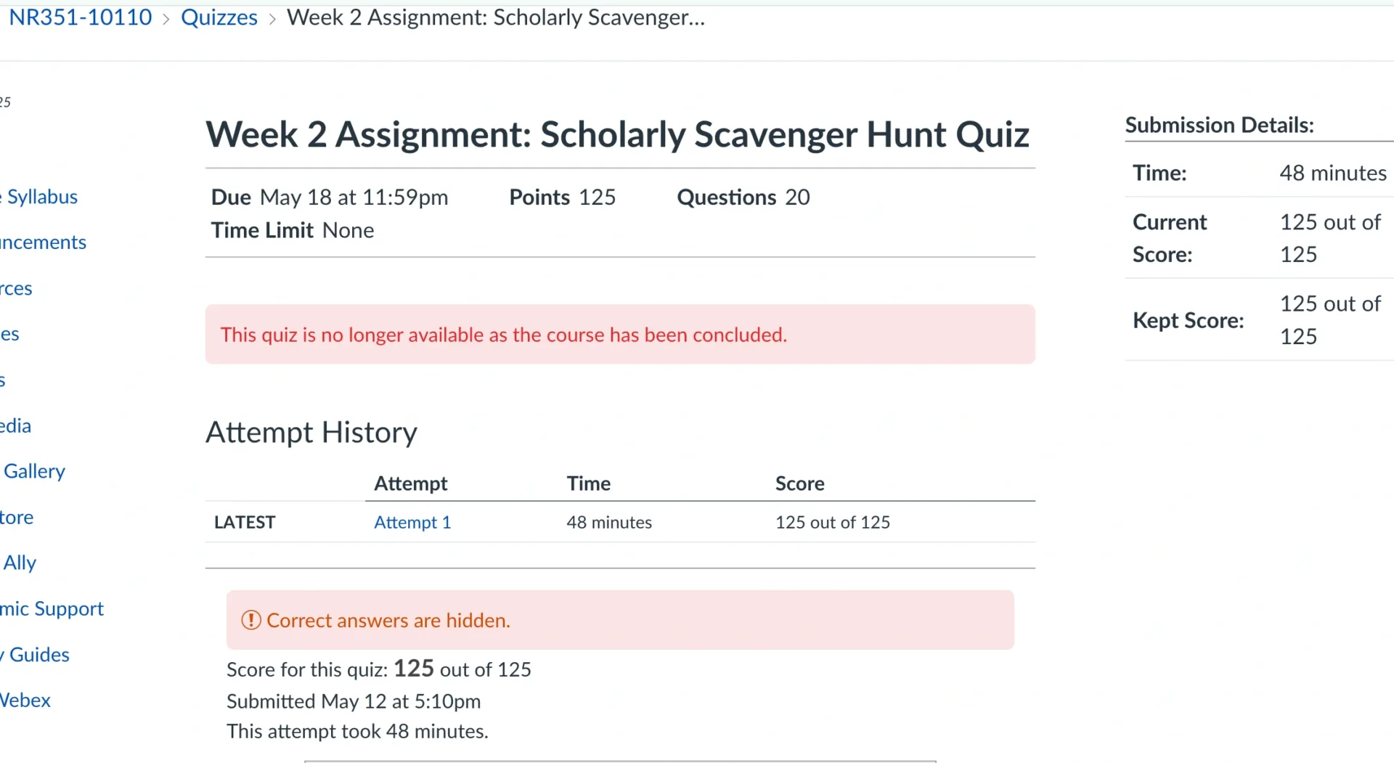The width and height of the screenshot is (1394, 763).
Task: Open Attempt 1 in the Attempt History table
Action: pyautogui.click(x=412, y=522)
